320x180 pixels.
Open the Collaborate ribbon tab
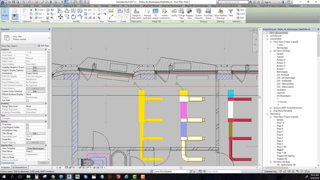(85, 6)
